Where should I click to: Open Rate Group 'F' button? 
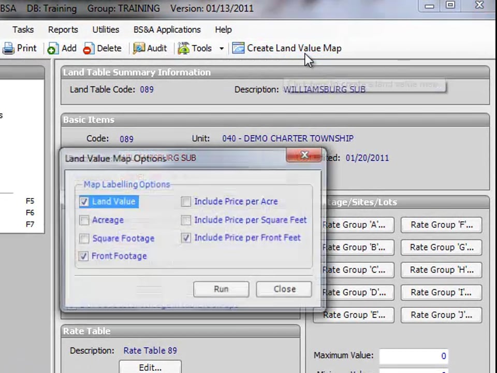coord(442,225)
